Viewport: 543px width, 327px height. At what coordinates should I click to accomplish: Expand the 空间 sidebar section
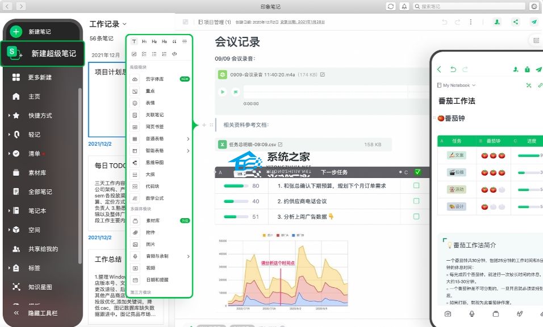pos(9,230)
